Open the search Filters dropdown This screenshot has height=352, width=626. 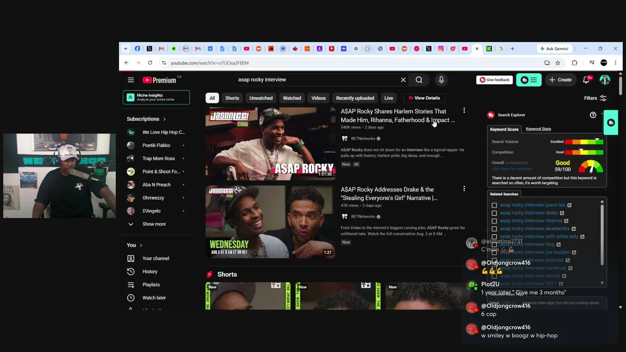tap(595, 98)
